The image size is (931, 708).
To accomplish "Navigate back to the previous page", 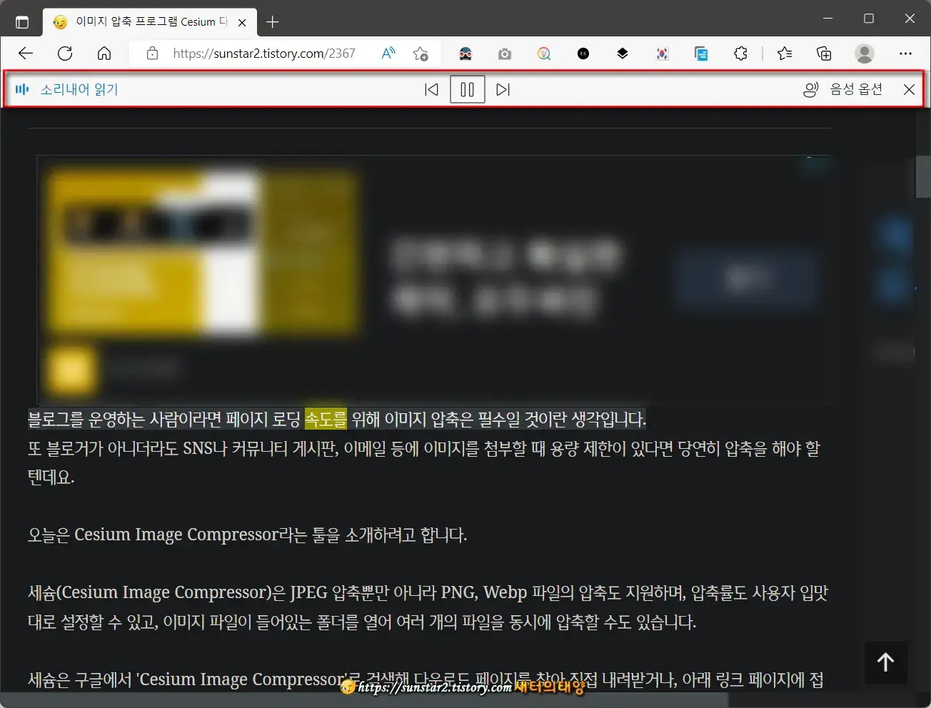I will tap(26, 53).
